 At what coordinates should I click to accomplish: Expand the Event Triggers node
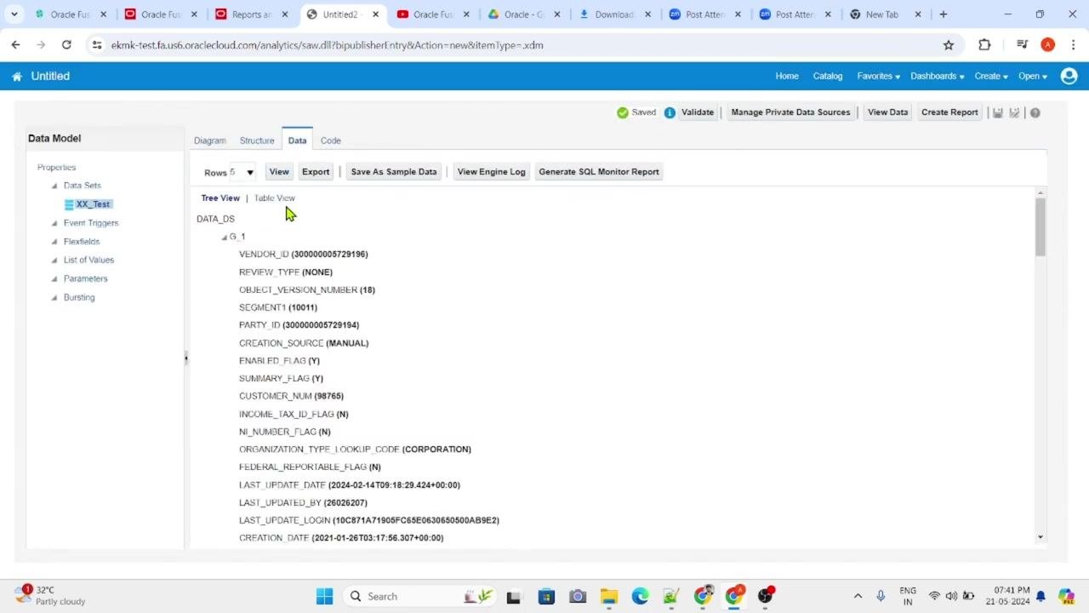(54, 223)
